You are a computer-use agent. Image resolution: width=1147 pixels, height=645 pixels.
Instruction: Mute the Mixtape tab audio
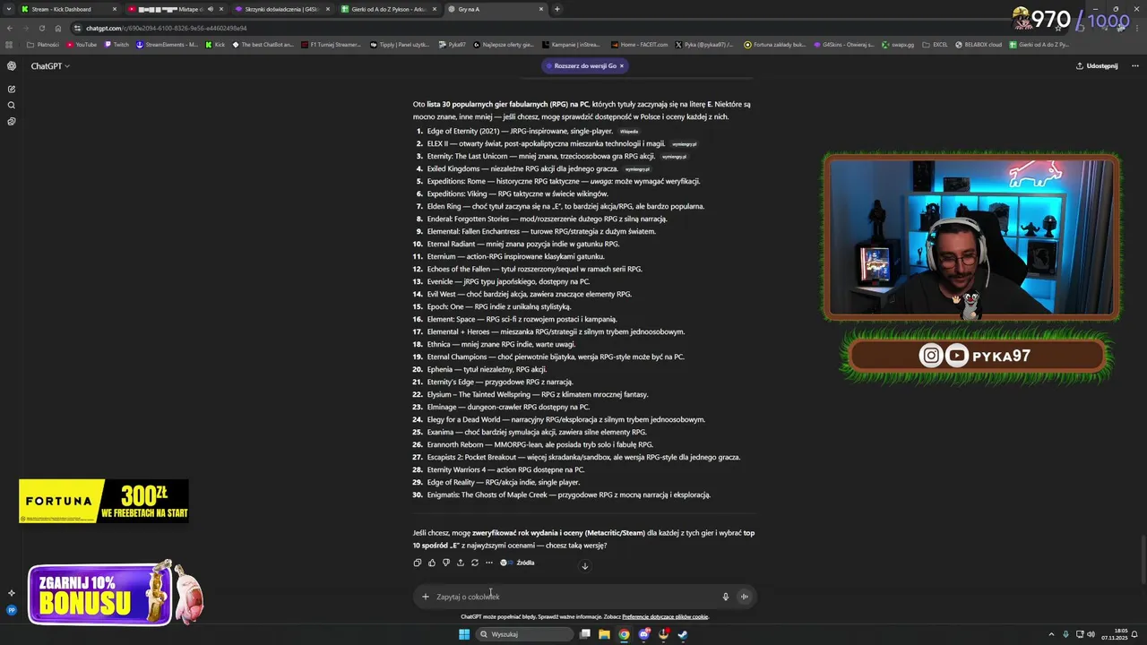(211, 9)
